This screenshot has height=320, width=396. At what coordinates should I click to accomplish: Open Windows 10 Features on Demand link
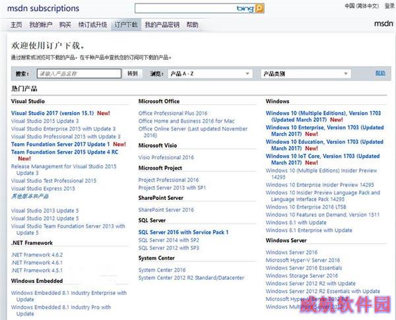(323, 215)
